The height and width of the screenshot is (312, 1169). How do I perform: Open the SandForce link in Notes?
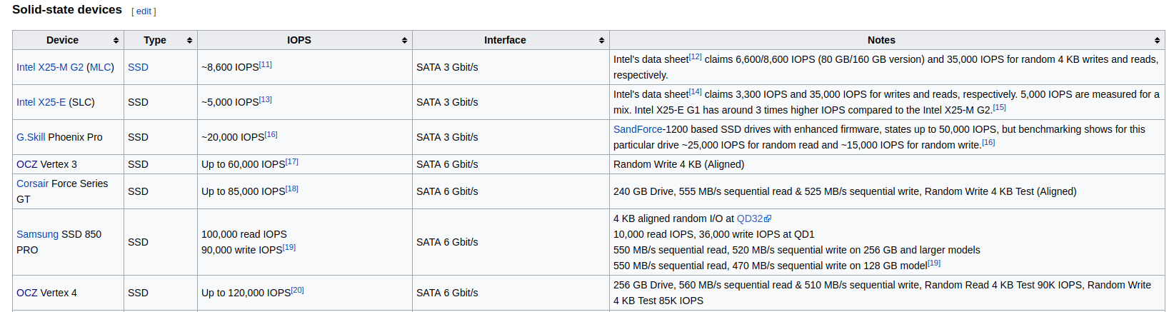638,129
